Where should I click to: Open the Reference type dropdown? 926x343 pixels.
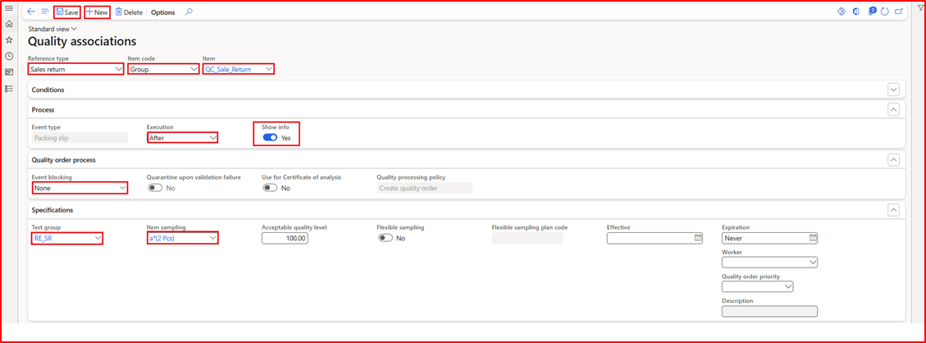[76, 70]
